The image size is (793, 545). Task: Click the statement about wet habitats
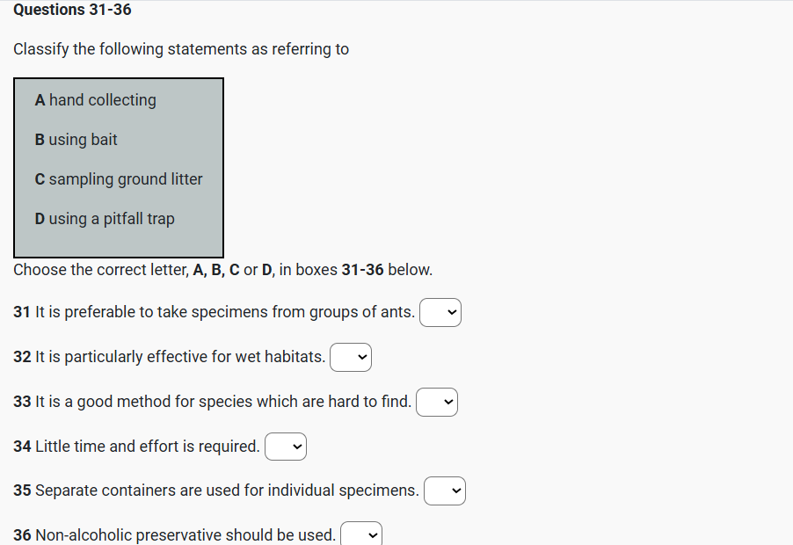(170, 358)
